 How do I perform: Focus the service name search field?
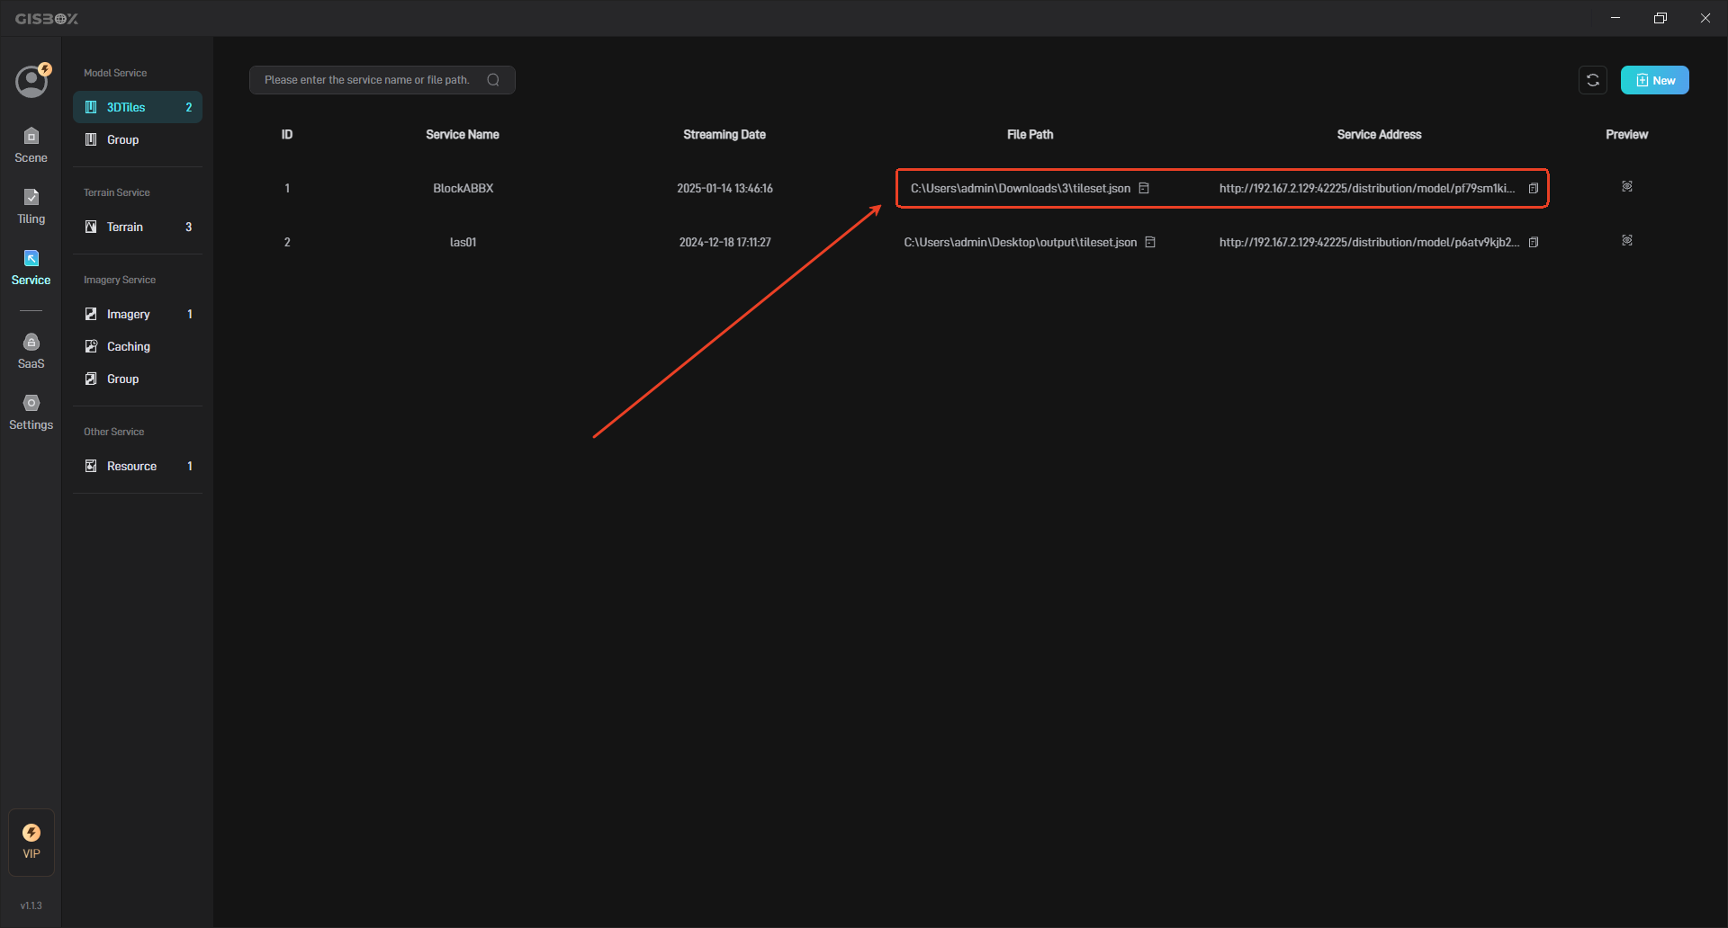click(382, 80)
